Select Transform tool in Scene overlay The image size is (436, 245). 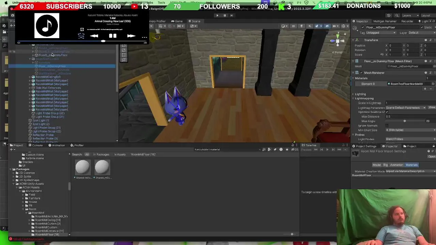pos(124,60)
